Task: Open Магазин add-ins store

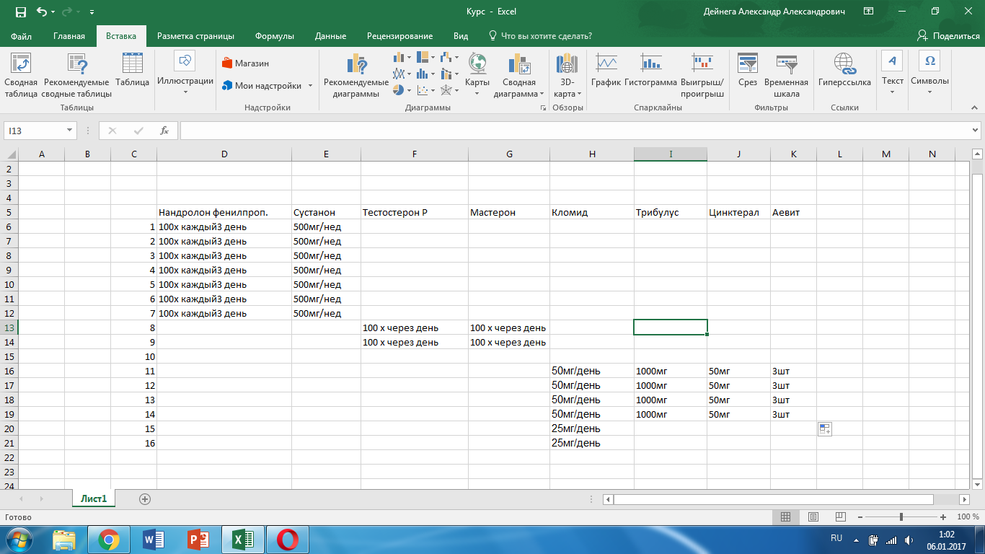Action: click(245, 63)
